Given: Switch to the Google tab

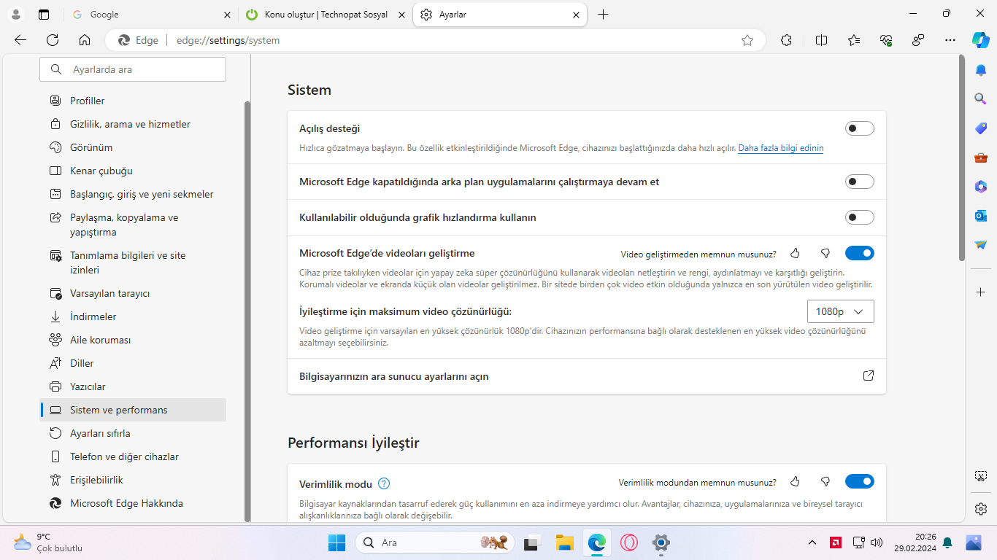Looking at the screenshot, I should point(152,15).
